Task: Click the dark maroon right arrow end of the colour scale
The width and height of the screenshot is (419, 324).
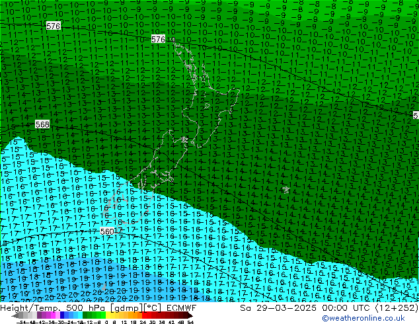Action: (x=190, y=315)
